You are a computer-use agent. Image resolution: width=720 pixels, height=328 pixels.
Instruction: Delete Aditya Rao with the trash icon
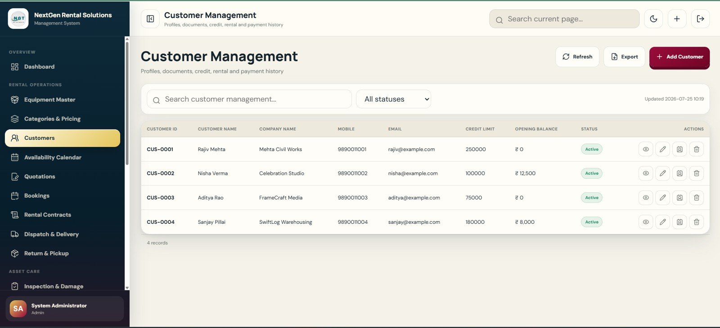click(697, 197)
